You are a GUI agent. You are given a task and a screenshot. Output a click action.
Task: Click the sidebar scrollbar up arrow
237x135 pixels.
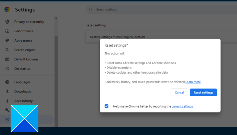56,18
